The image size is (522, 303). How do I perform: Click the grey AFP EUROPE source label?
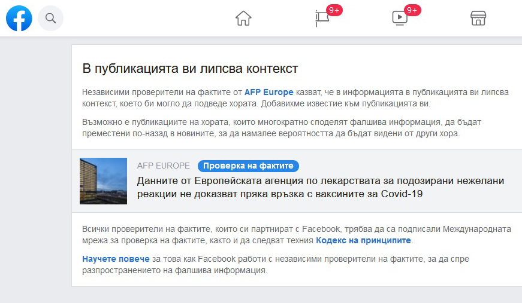164,166
